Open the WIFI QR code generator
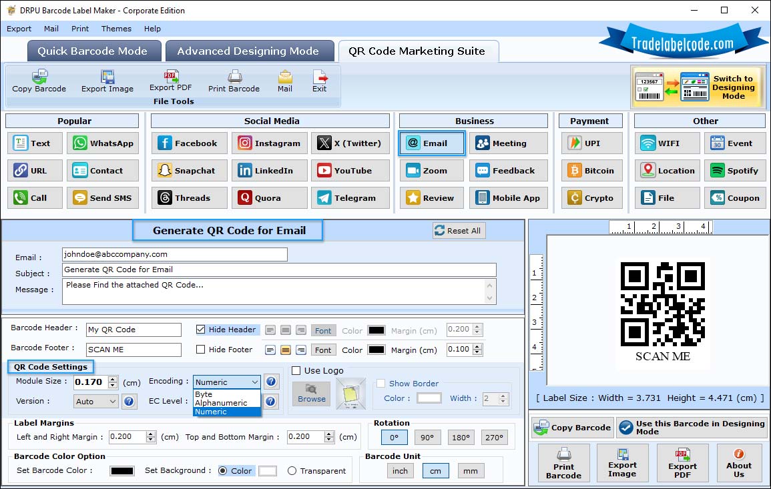This screenshot has height=489, width=771. tap(667, 143)
